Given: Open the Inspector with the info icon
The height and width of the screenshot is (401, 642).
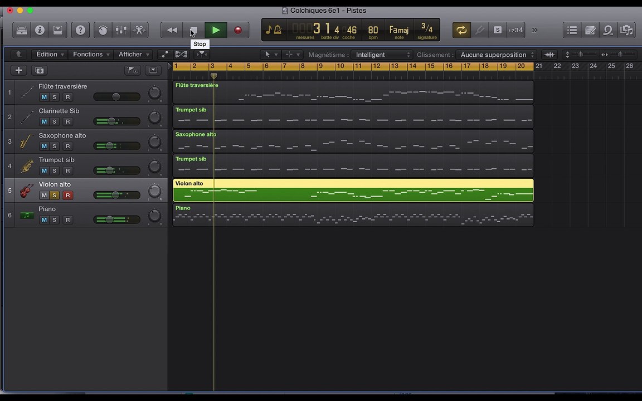Looking at the screenshot, I should tap(40, 30).
